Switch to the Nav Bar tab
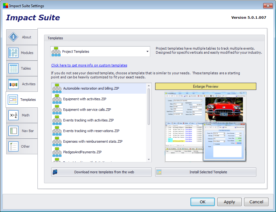This screenshot has width=276, height=212. pos(22,131)
